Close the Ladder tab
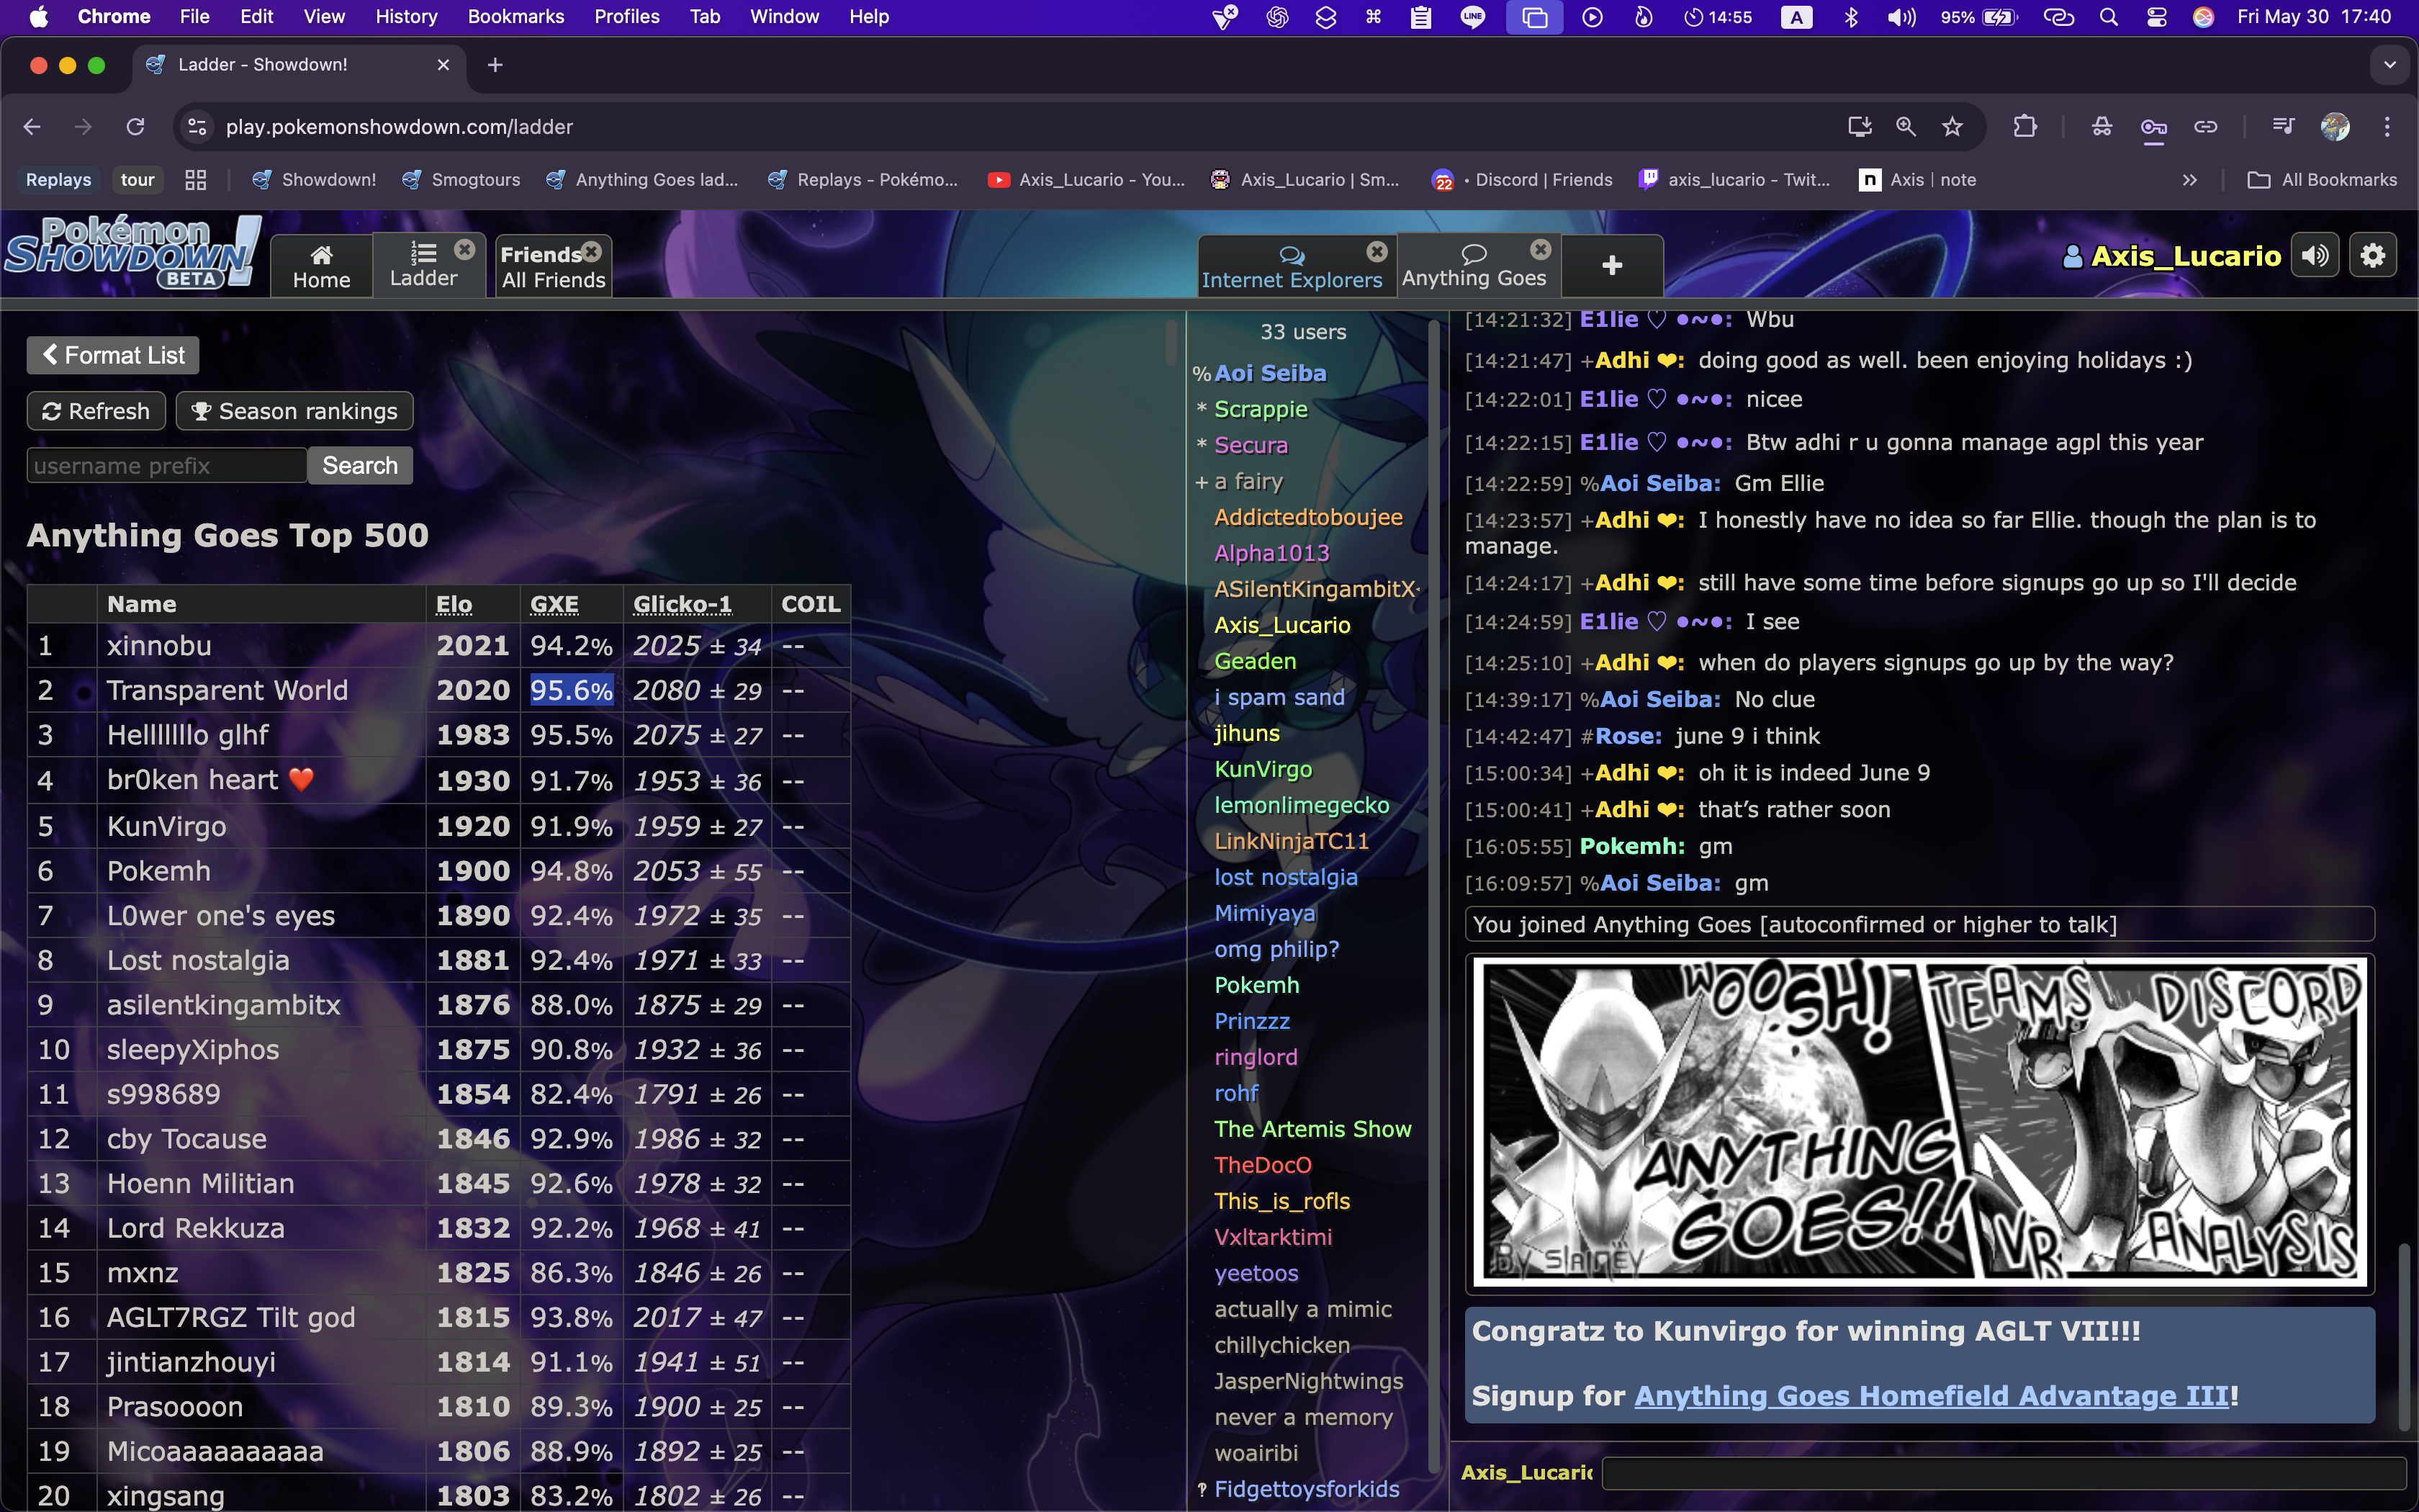Screen dimensions: 2419x1512 pos(465,250)
